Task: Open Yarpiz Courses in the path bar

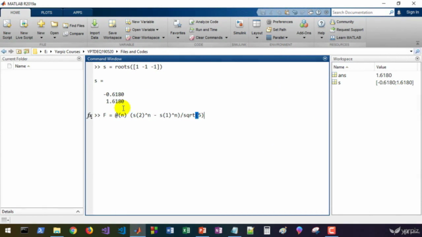Action: pyautogui.click(x=67, y=51)
